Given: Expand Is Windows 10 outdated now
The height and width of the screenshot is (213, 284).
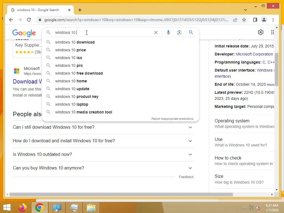Looking at the screenshot, I should click(103, 154).
